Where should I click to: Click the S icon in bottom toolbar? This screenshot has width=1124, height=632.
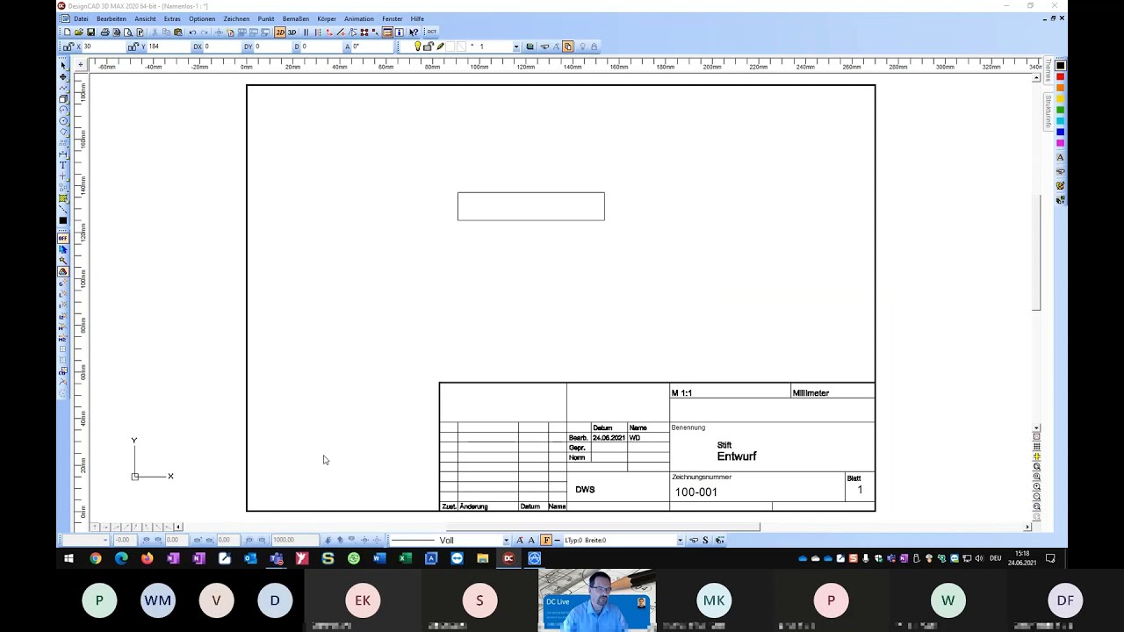click(705, 540)
